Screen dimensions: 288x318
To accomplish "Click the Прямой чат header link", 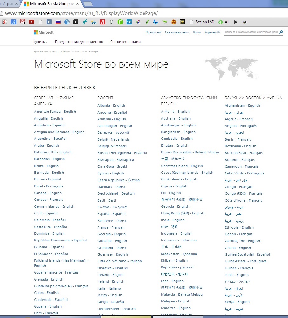I will pyautogui.click(x=153, y=32).
